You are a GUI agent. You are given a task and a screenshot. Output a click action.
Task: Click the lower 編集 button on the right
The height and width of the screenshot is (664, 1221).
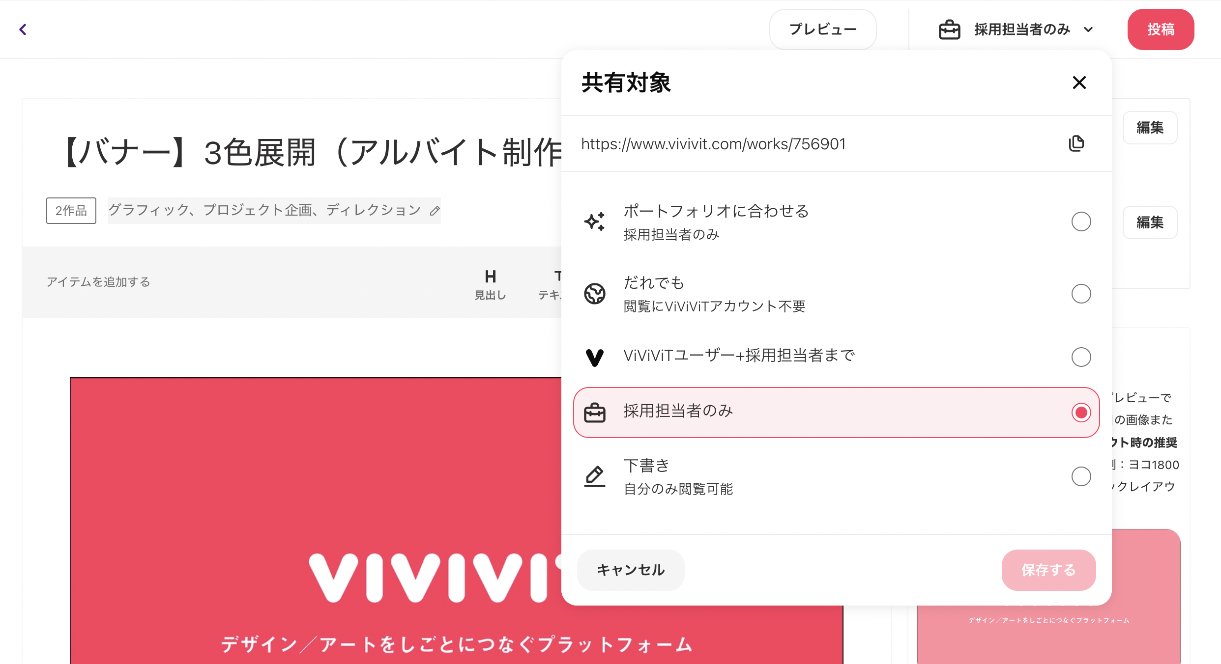(x=1150, y=222)
